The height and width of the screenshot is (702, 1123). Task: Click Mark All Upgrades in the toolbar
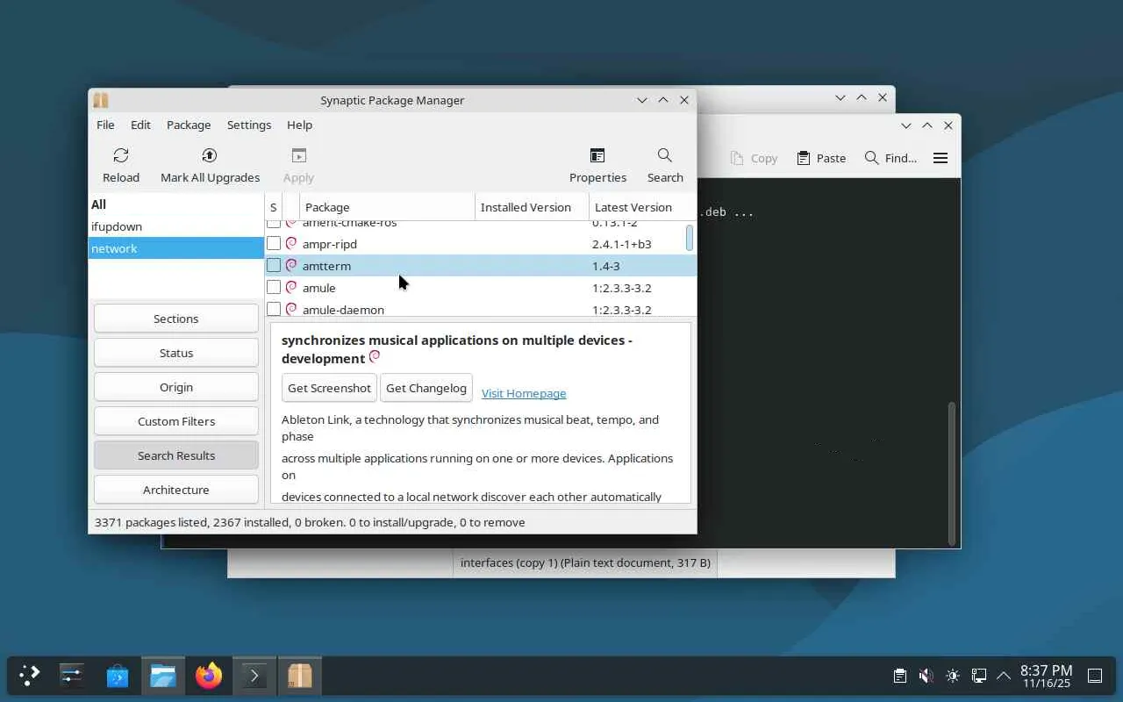coord(210,165)
